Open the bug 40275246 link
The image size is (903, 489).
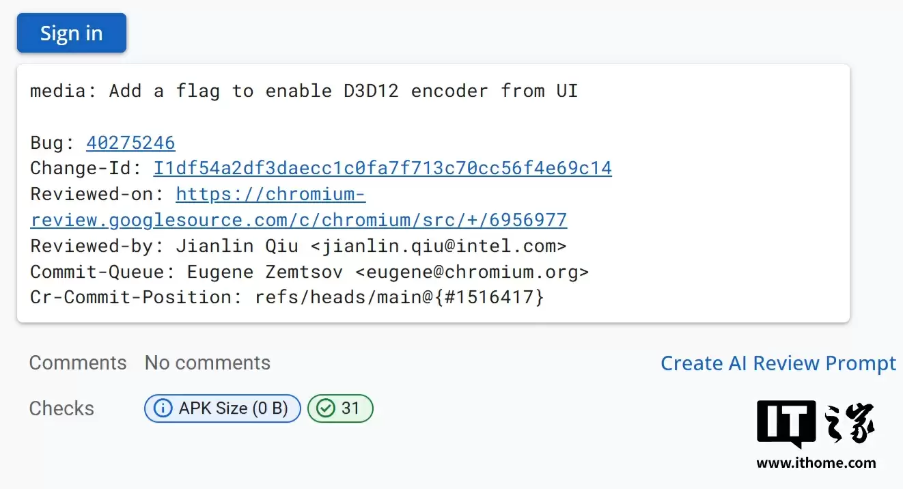point(130,143)
